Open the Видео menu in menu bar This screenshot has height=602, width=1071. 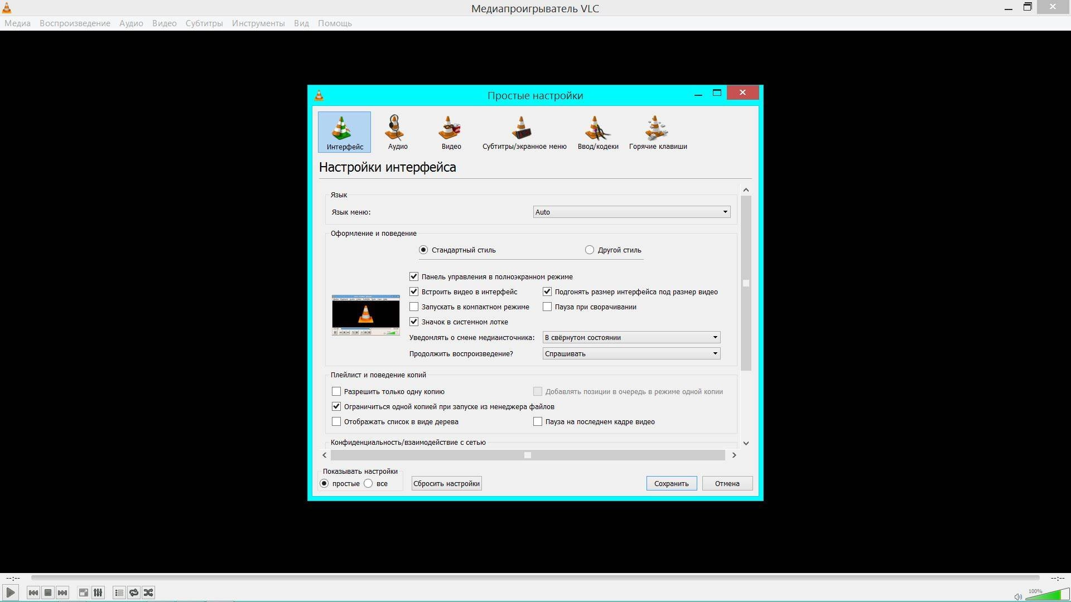pos(165,23)
